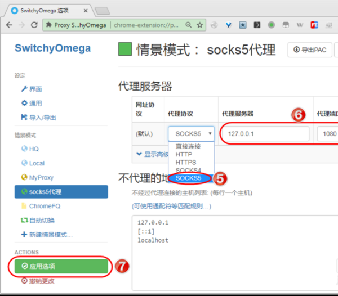Image resolution: width=338 pixels, height=296 pixels.
Task: Click the blue star bookmark extension icon
Action: pyautogui.click(x=242, y=25)
